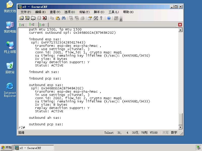Image resolution: width=202 pixels, height=151 pixels.
Task: Click the 'current outbound spi' line
Action: point(72,33)
